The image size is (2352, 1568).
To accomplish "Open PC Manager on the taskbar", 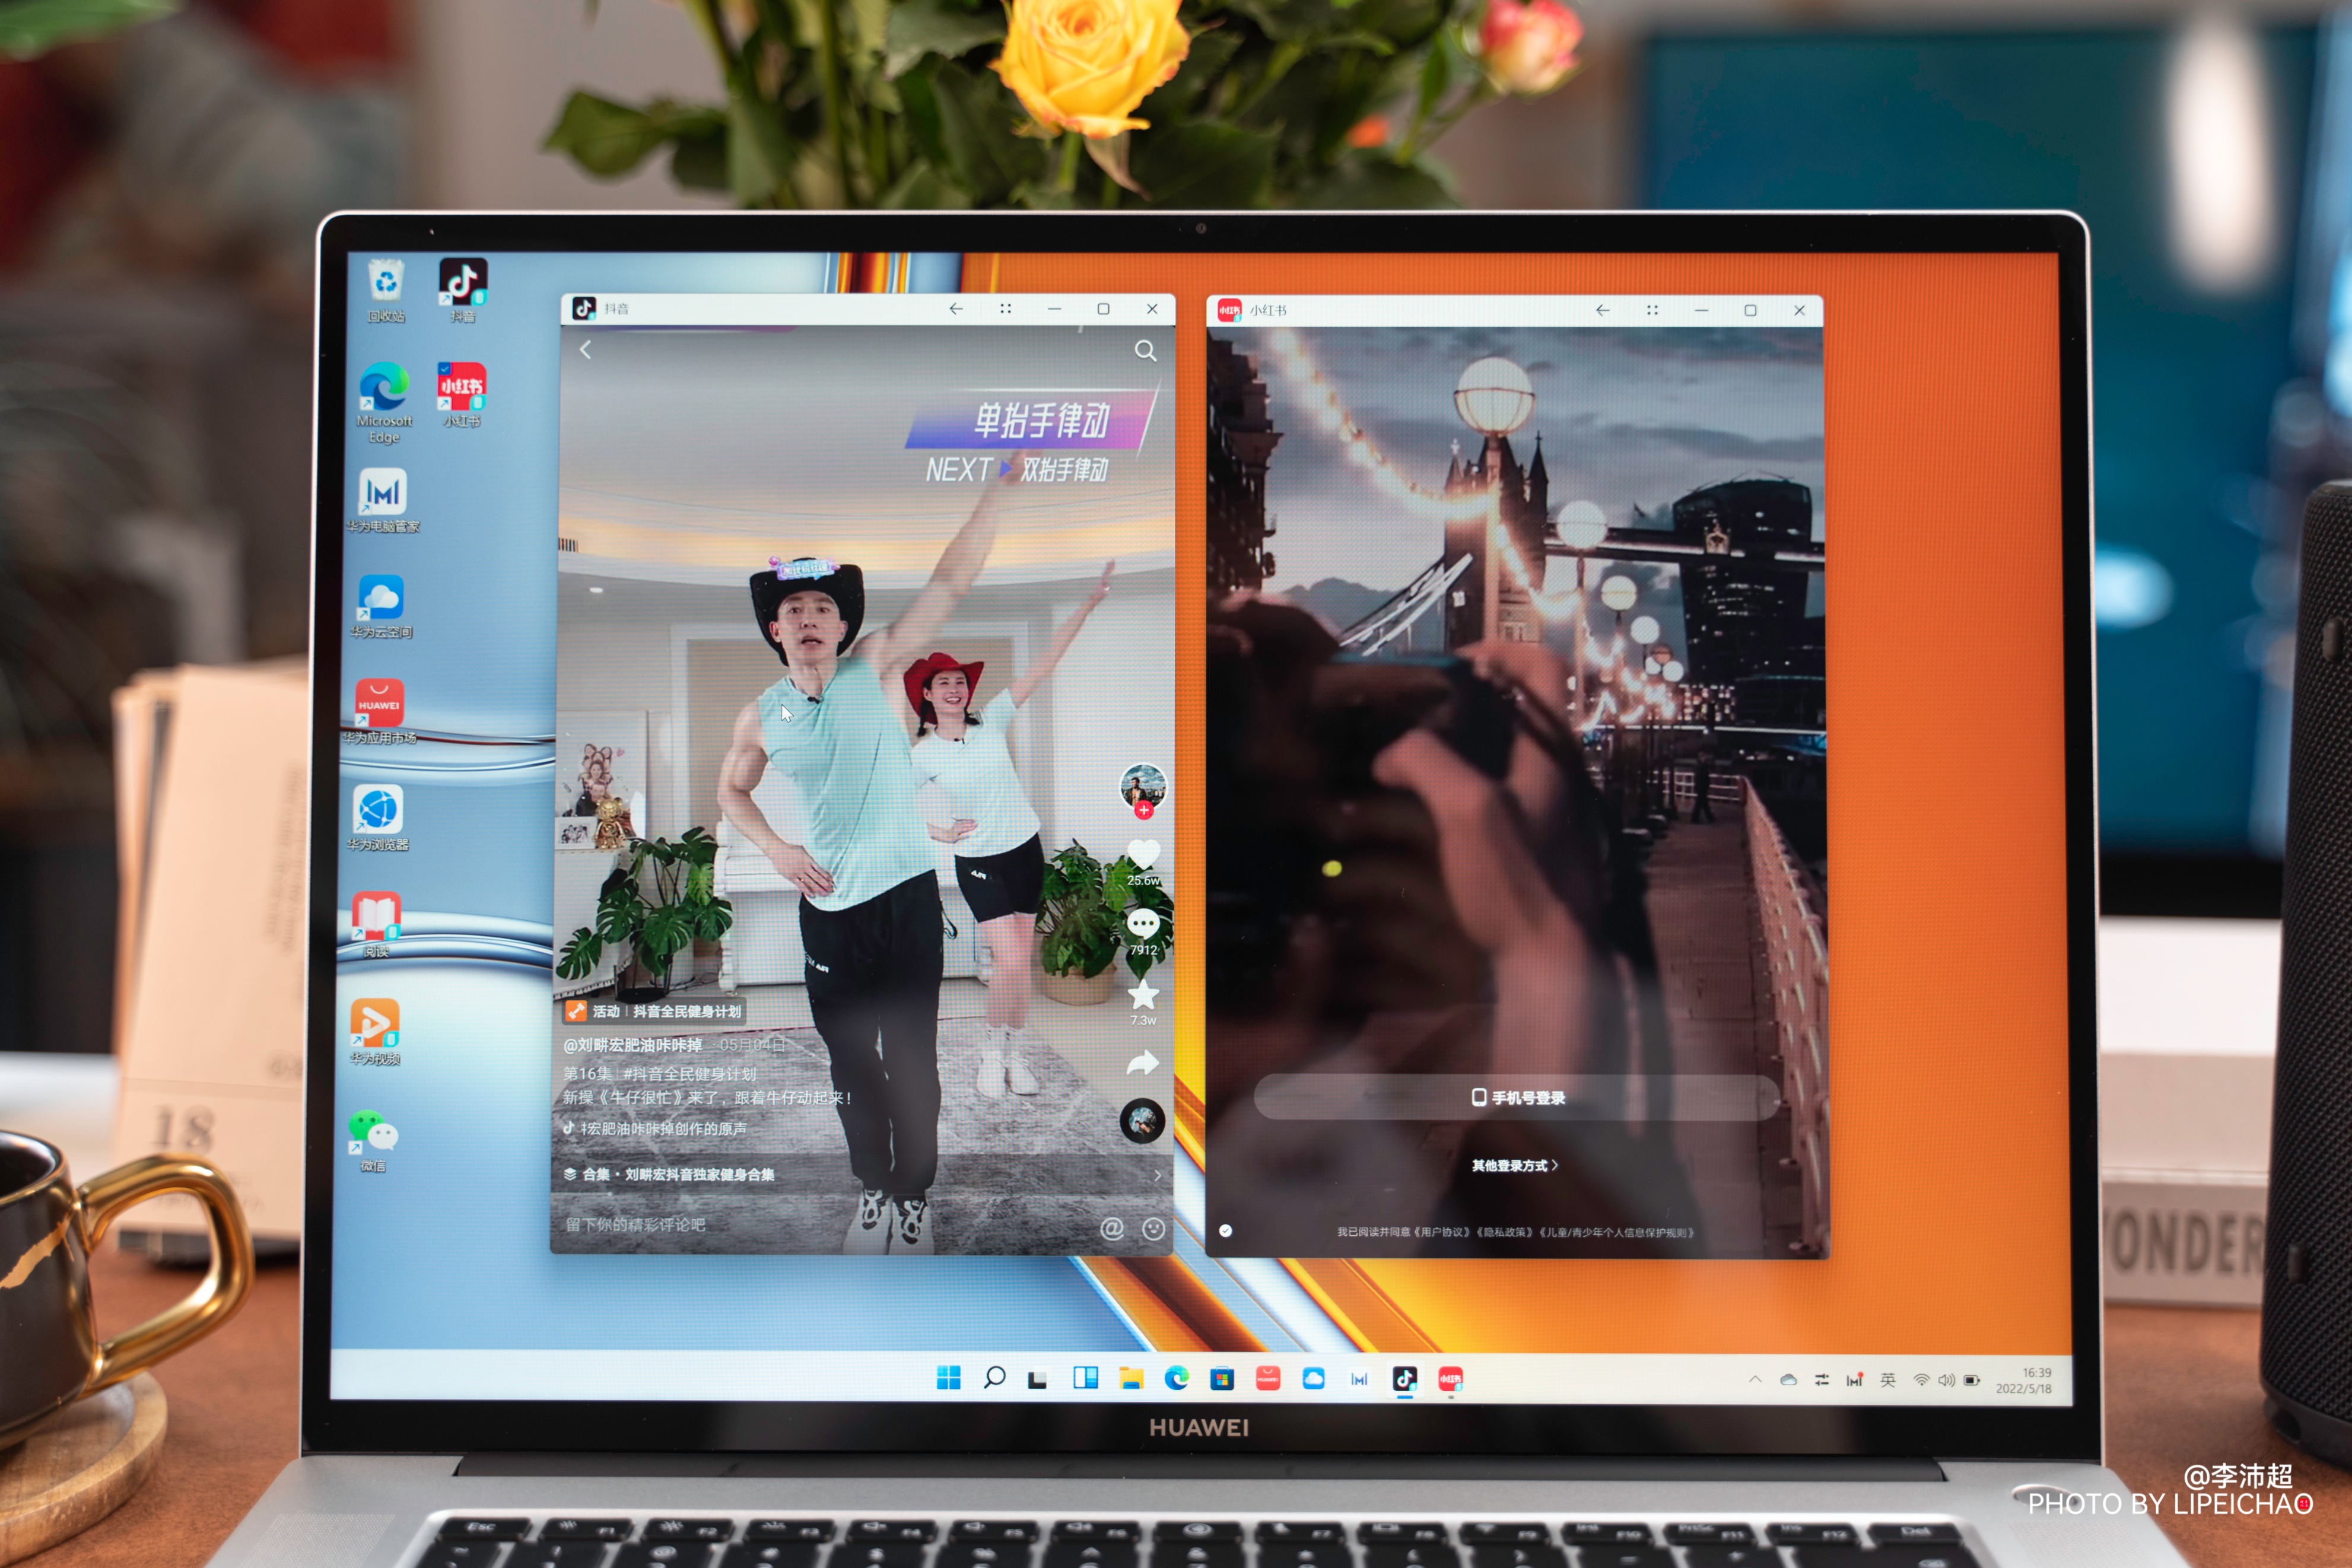I will coord(1359,1379).
